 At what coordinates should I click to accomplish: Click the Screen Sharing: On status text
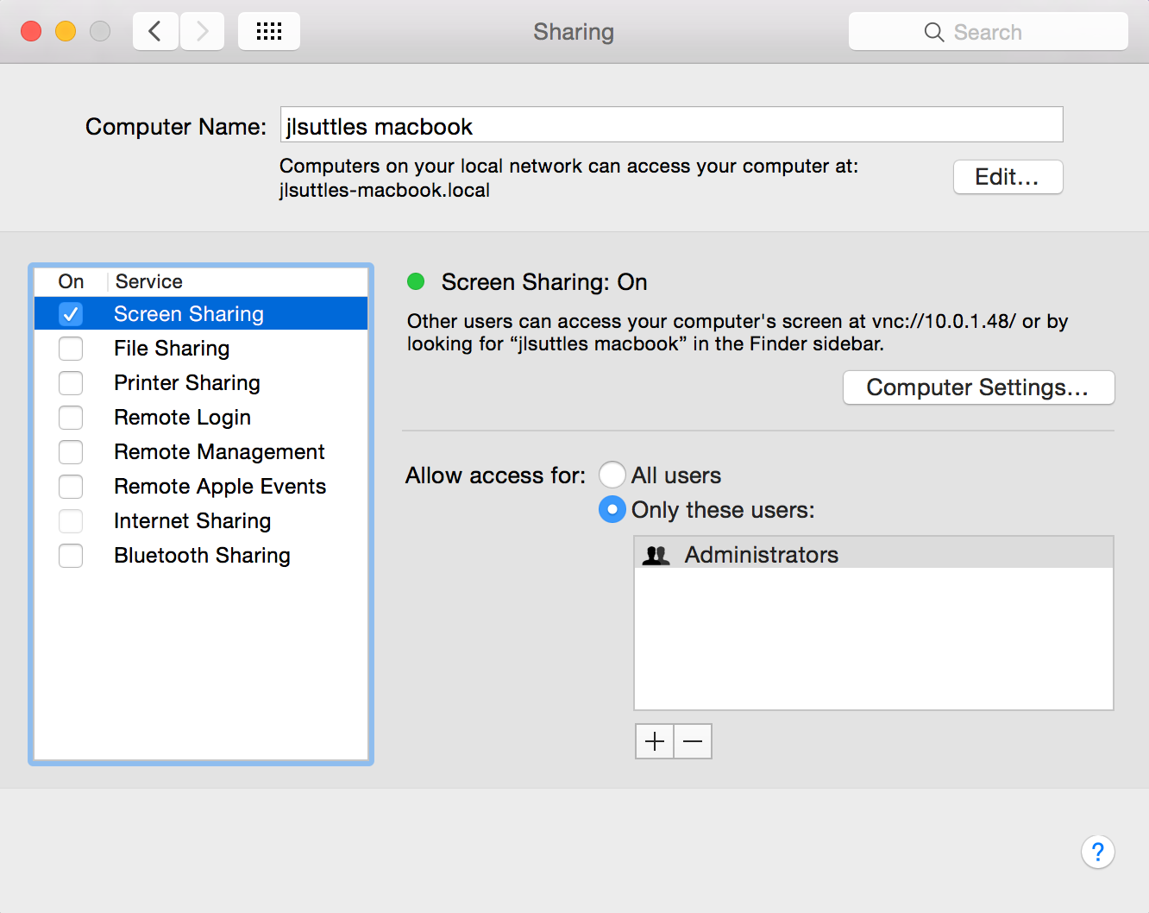[x=544, y=282]
